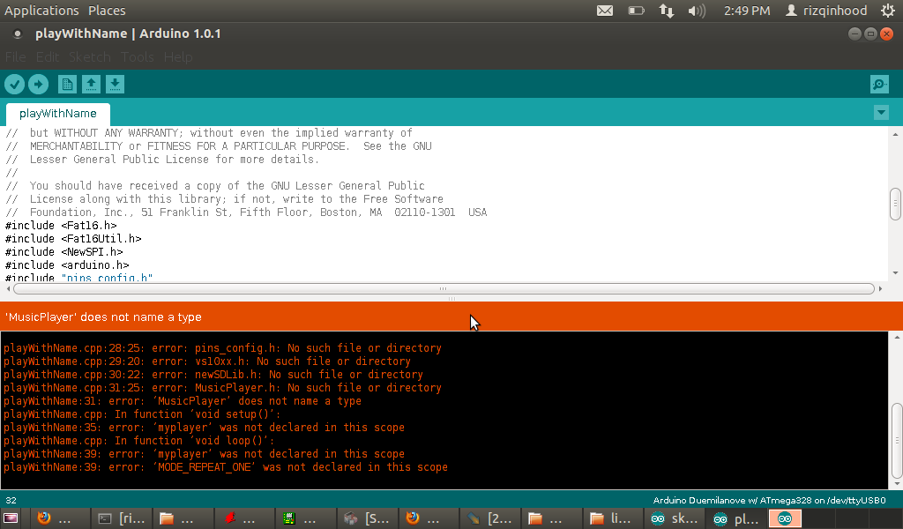Open the Applications menu

(x=41, y=11)
